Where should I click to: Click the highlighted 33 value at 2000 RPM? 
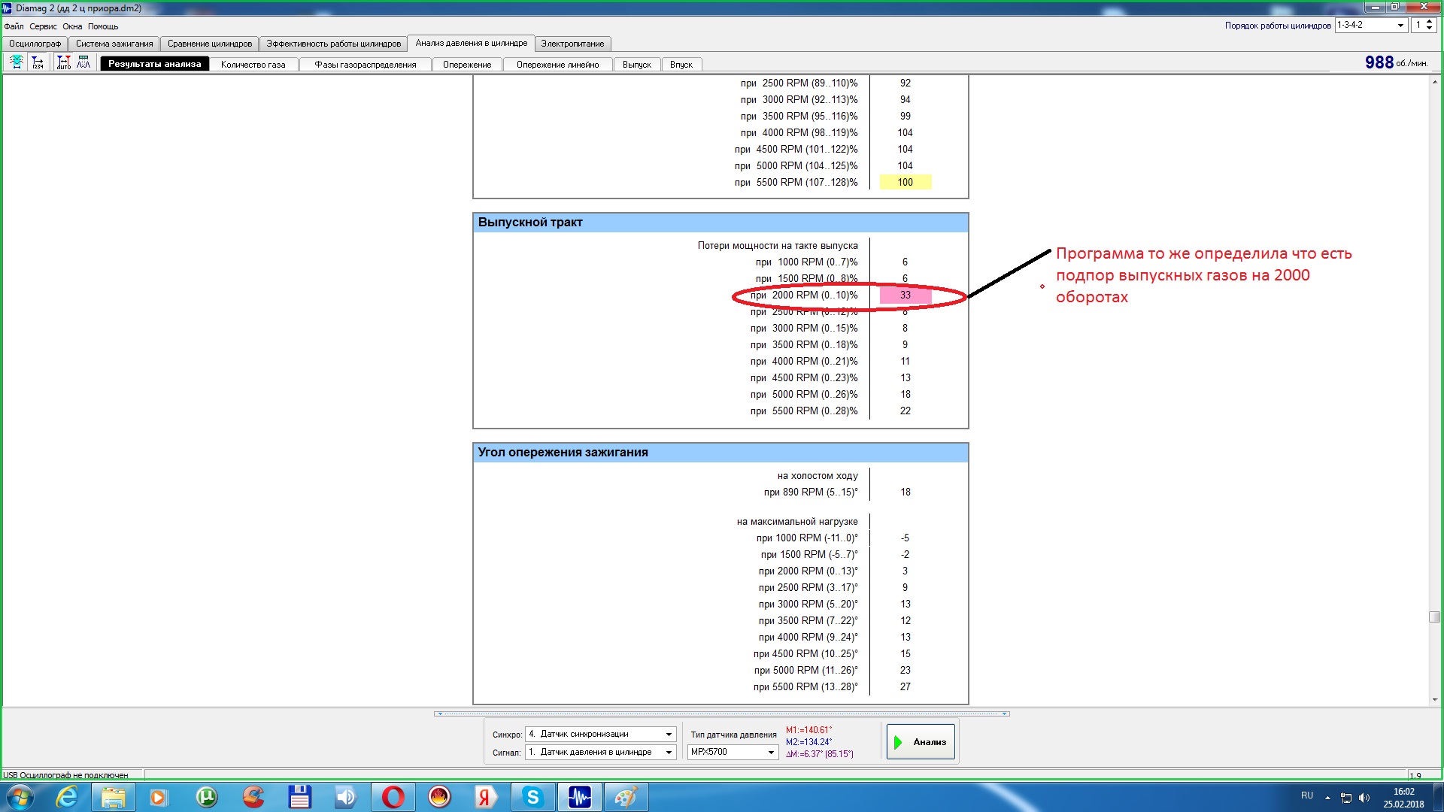906,295
